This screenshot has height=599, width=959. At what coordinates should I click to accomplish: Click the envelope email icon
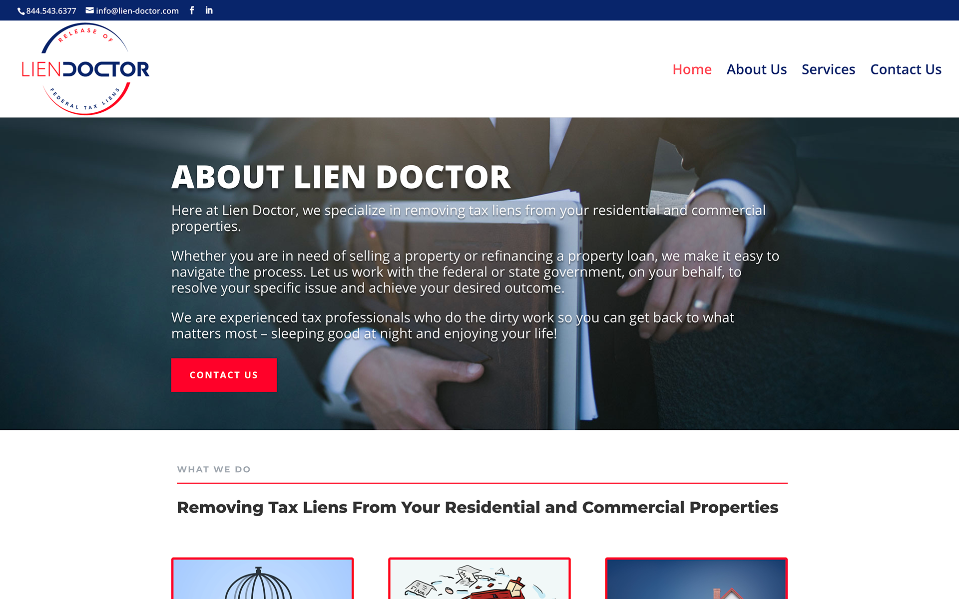tap(90, 10)
